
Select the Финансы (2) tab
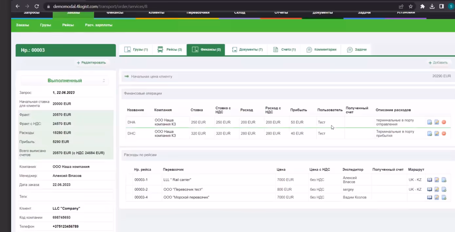coord(206,49)
